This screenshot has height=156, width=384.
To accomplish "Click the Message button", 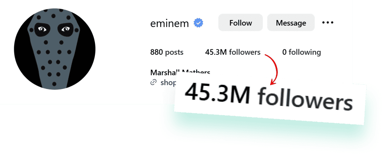I will point(291,22).
